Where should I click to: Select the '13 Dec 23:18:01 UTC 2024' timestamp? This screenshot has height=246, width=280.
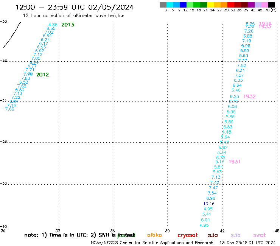click(x=247, y=243)
